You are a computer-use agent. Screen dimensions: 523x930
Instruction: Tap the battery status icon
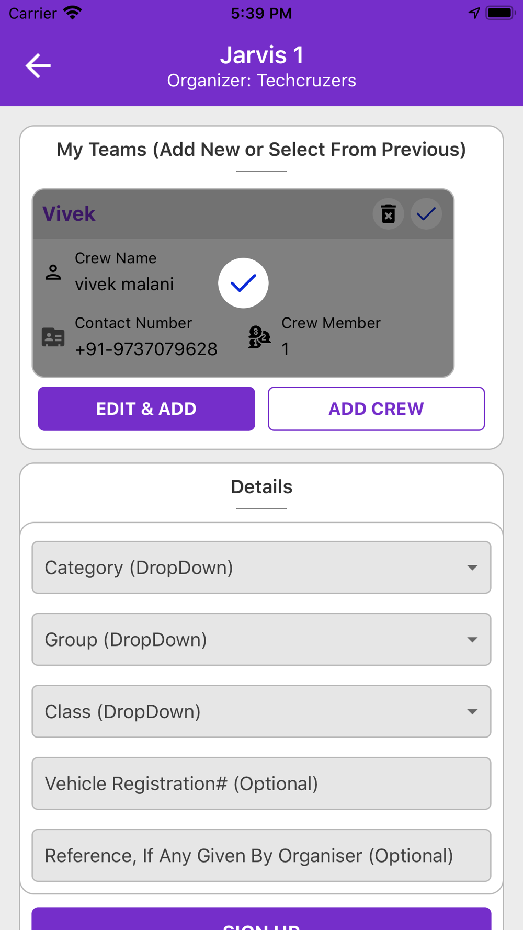coord(500,13)
